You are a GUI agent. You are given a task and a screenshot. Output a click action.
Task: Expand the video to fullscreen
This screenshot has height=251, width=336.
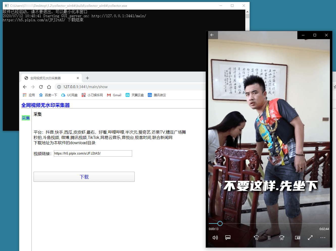coord(310,238)
